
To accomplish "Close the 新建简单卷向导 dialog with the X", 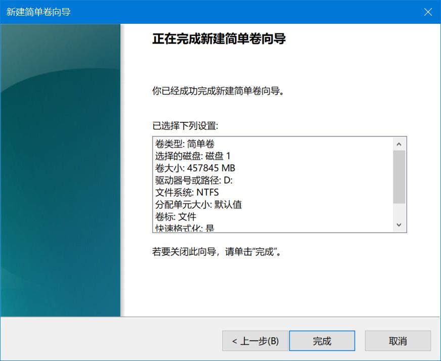I will coord(428,12).
